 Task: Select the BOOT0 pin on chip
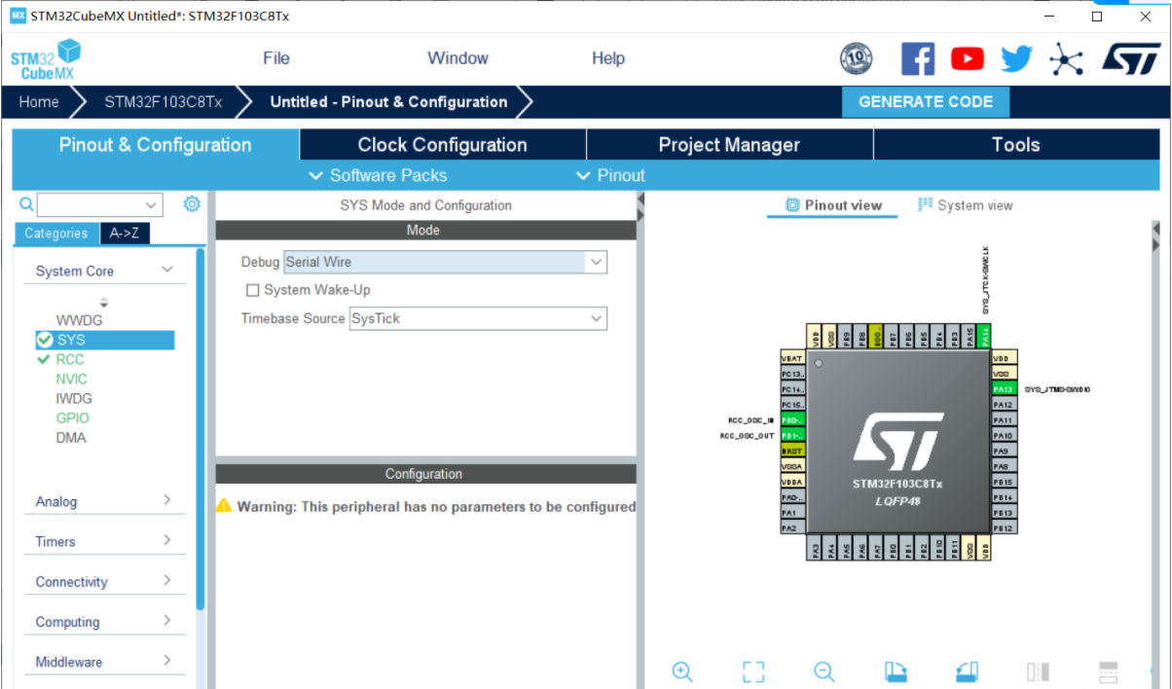point(876,336)
